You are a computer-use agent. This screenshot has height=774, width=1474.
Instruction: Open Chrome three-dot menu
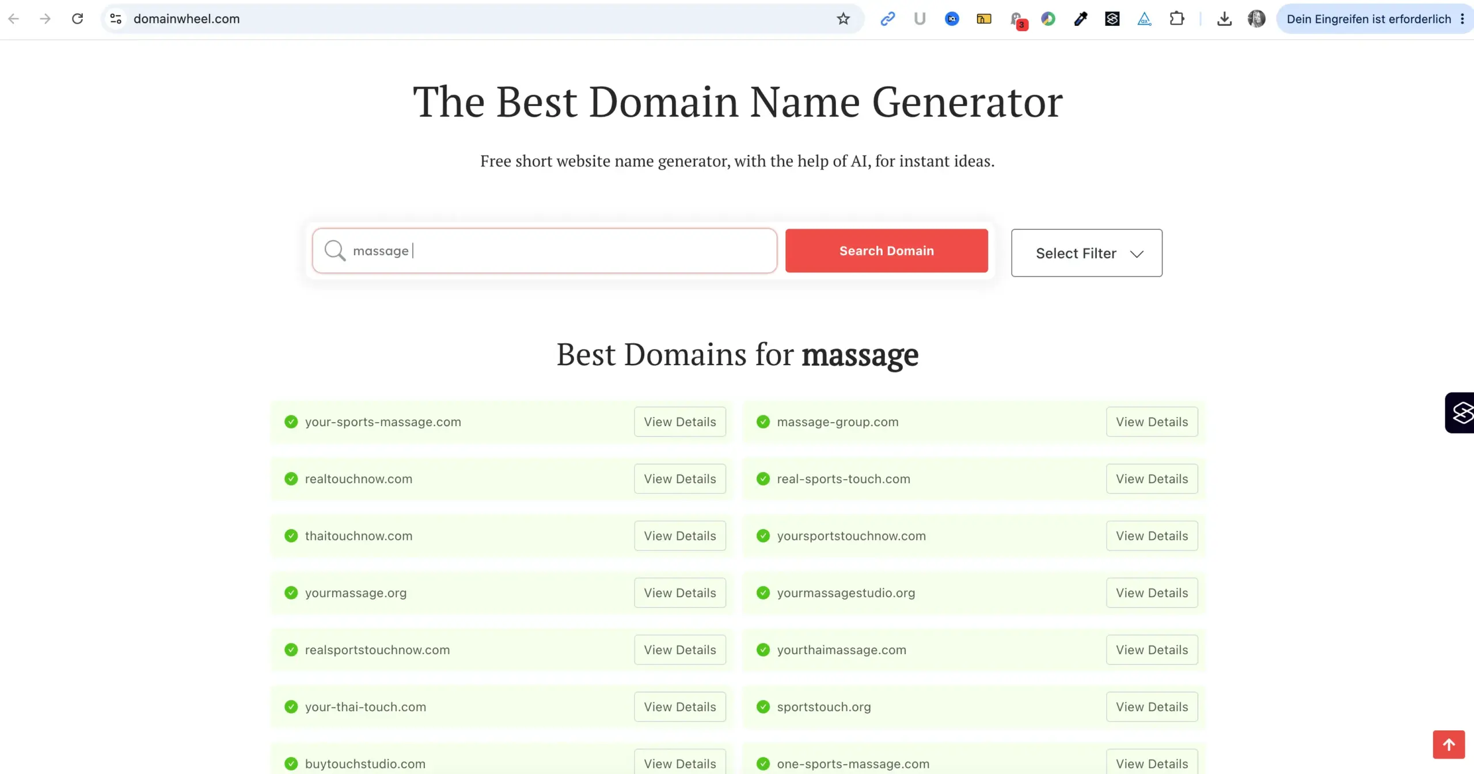pos(1462,19)
